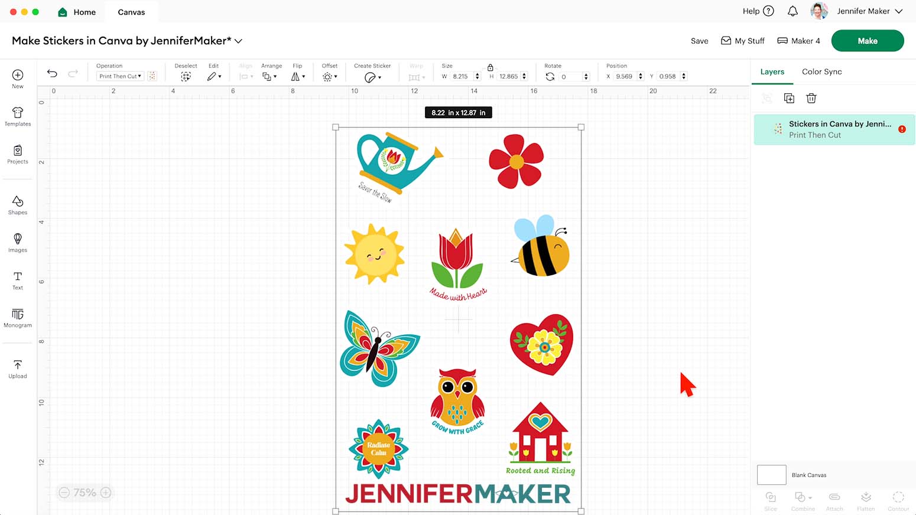Delete the selected layer
The width and height of the screenshot is (916, 515).
pyautogui.click(x=811, y=98)
